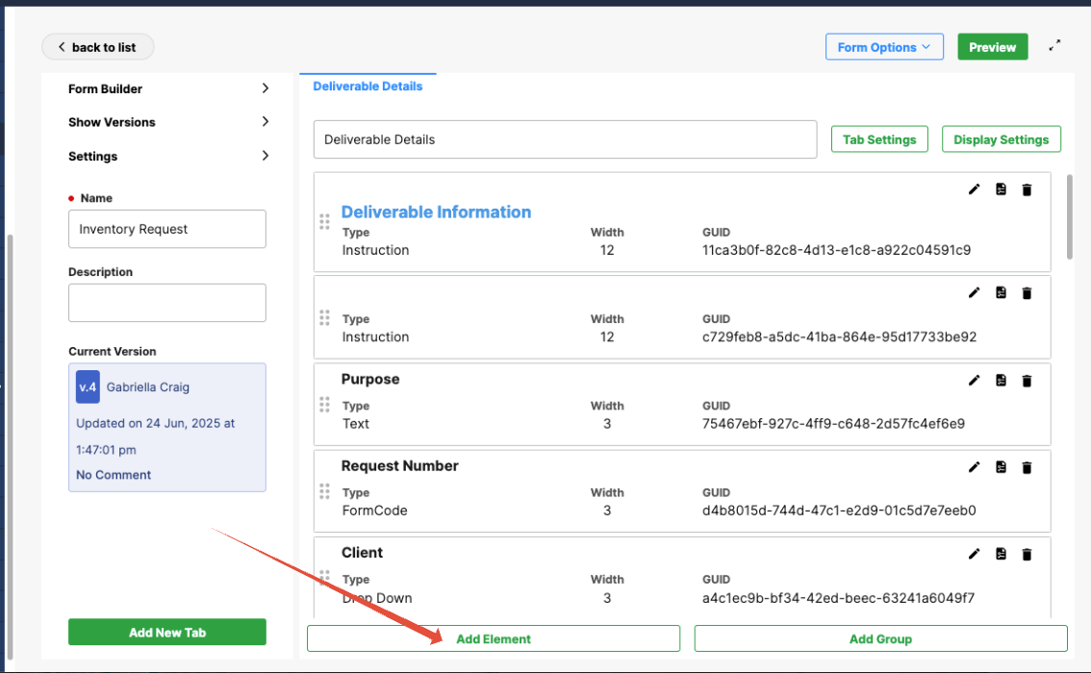Image resolution: width=1091 pixels, height=673 pixels.
Task: Click the Add Group button
Action: [881, 638]
